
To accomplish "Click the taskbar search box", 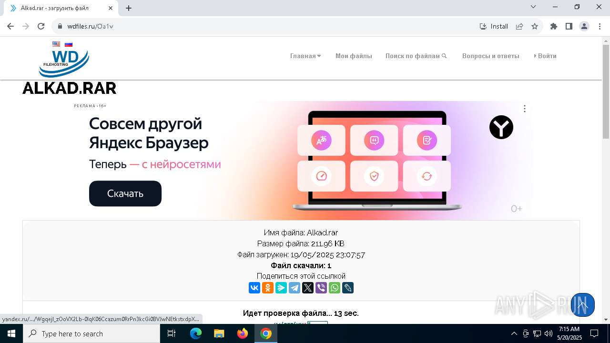I will tap(91, 333).
